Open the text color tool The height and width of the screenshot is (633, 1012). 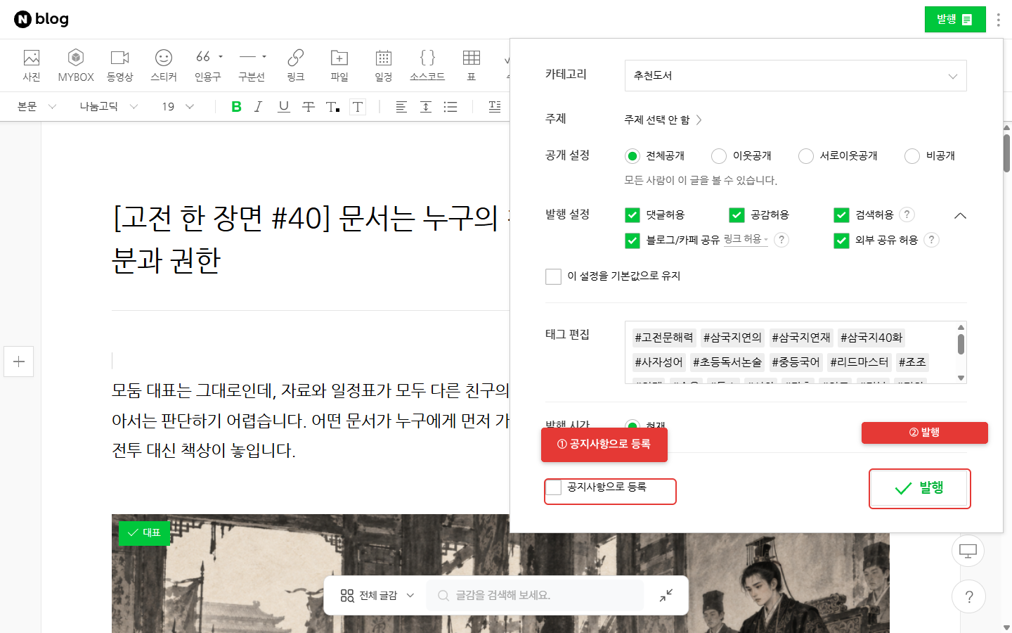[x=332, y=107]
